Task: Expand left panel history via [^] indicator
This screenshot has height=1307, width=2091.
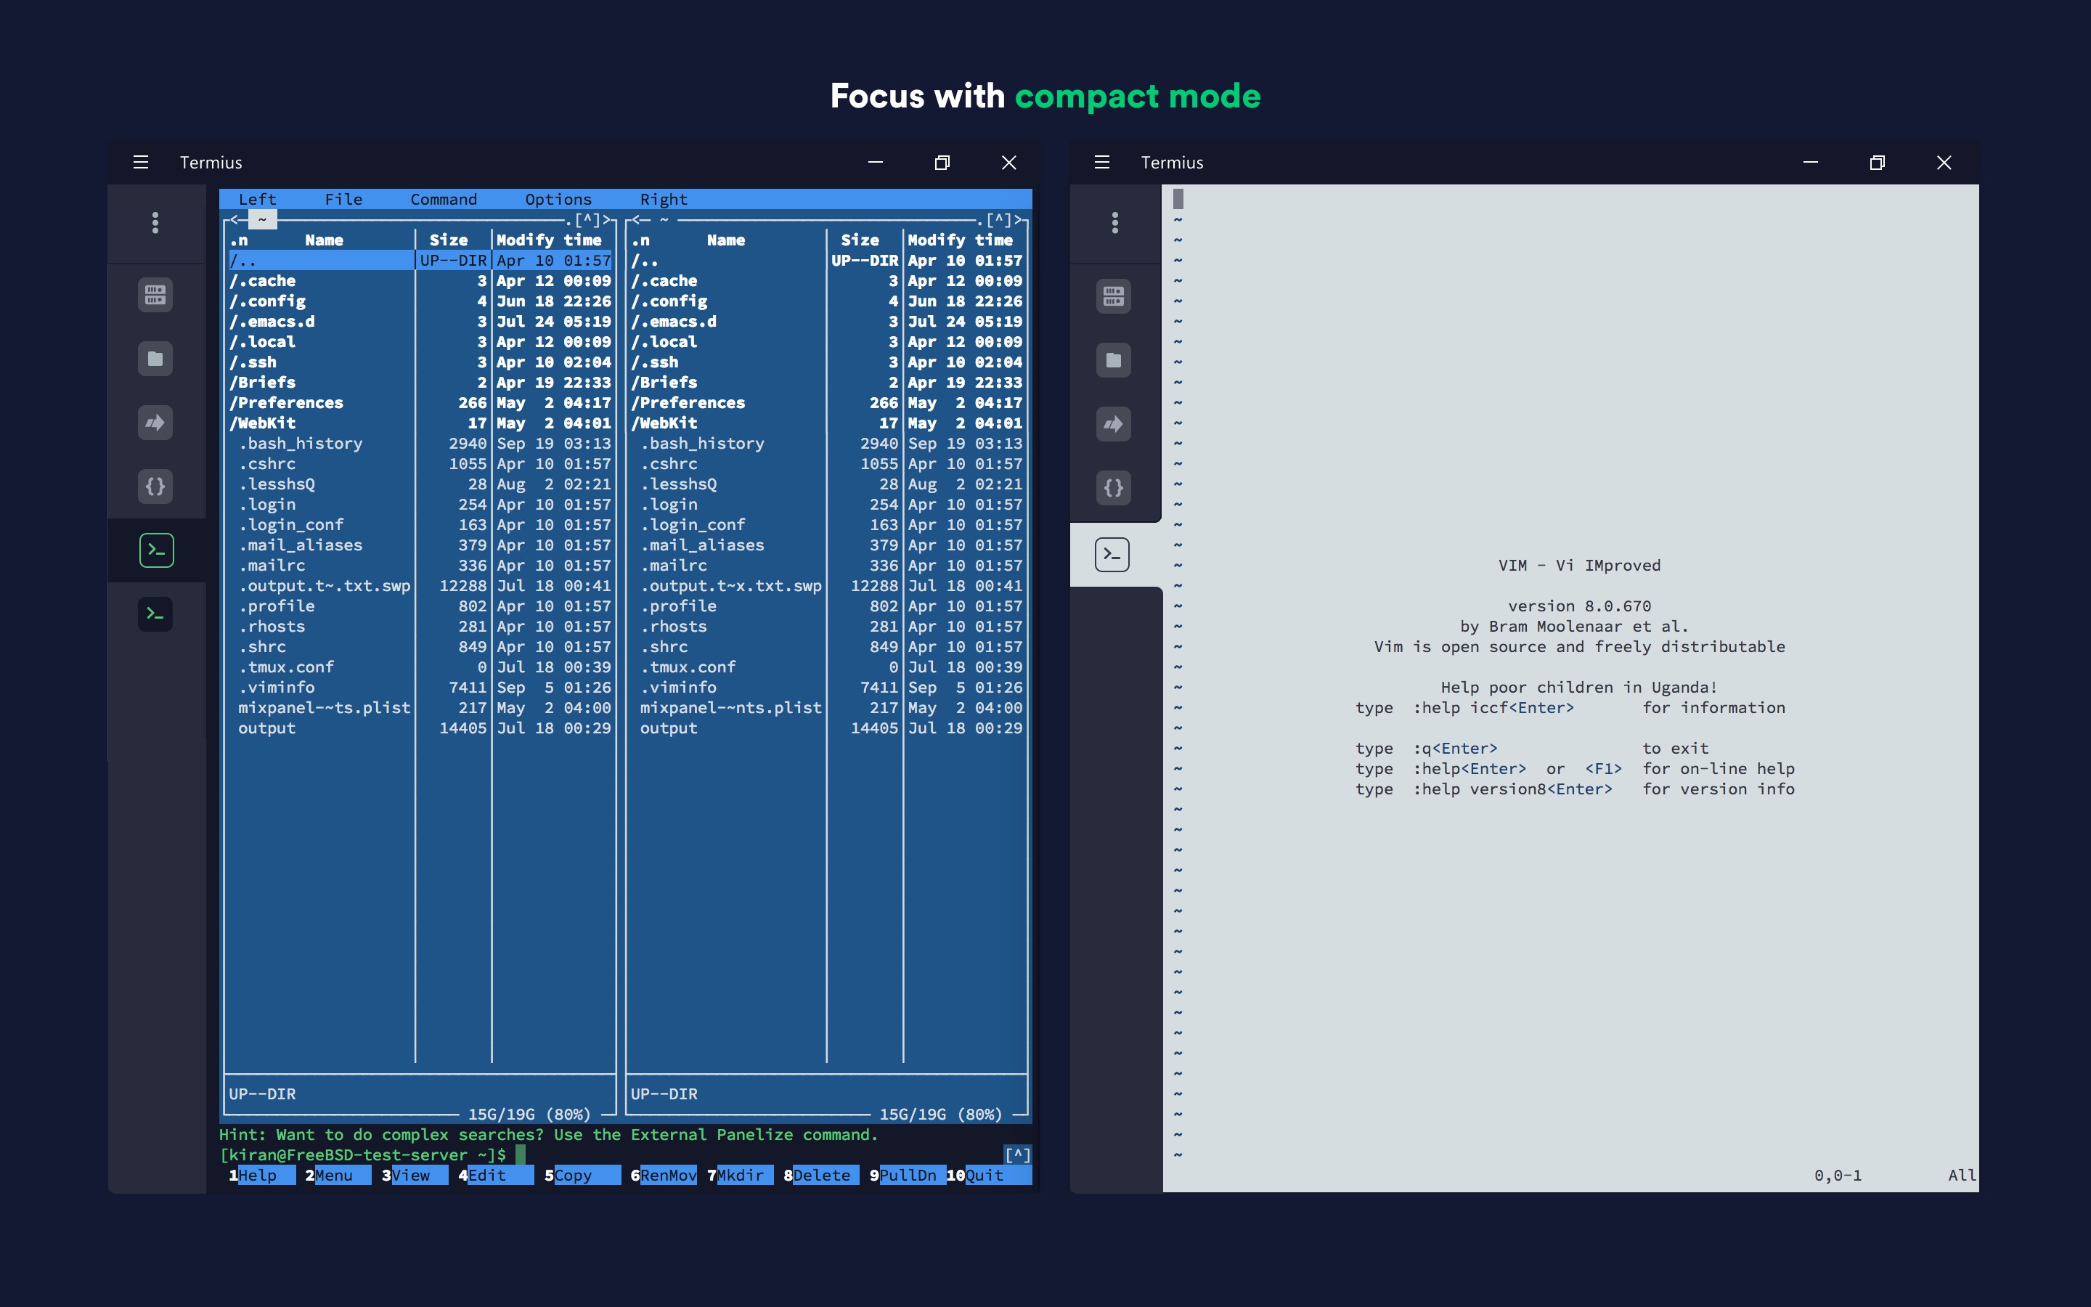Action: [x=587, y=221]
